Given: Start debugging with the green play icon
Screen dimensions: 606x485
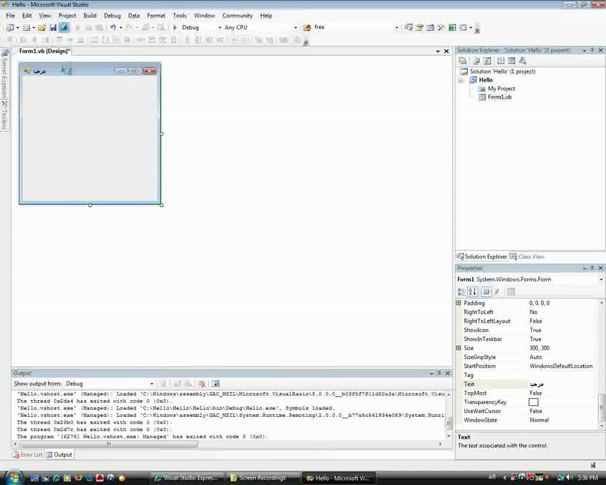Looking at the screenshot, I should [174, 28].
